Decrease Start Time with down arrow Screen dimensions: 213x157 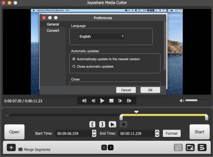click(94, 135)
